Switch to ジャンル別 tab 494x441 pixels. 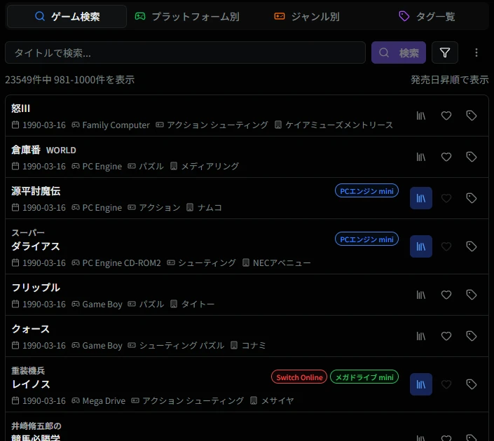tap(307, 16)
